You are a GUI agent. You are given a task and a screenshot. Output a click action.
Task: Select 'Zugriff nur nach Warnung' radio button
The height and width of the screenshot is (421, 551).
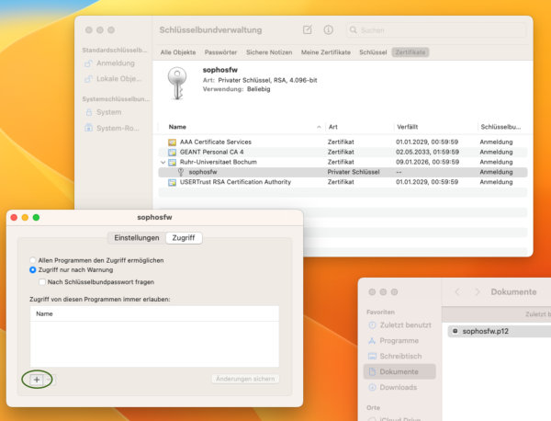34,271
